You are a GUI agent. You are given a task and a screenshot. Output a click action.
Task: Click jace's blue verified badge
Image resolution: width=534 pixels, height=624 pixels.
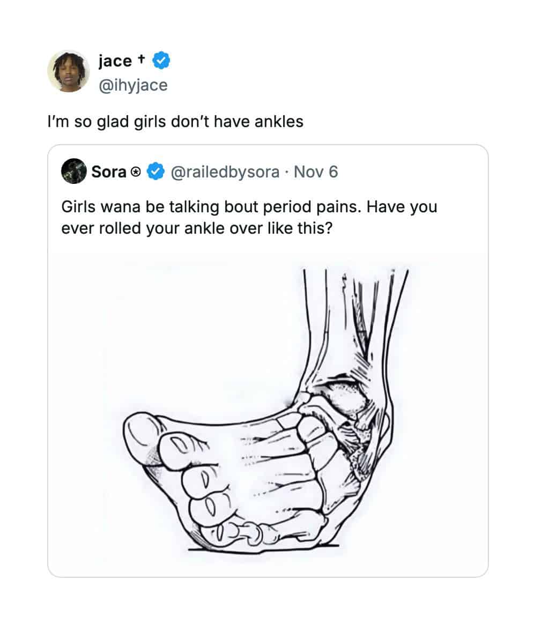tap(161, 61)
